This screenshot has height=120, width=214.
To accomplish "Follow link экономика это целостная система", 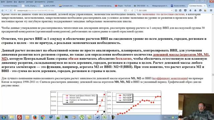I will pyautogui.click(x=163, y=14).
